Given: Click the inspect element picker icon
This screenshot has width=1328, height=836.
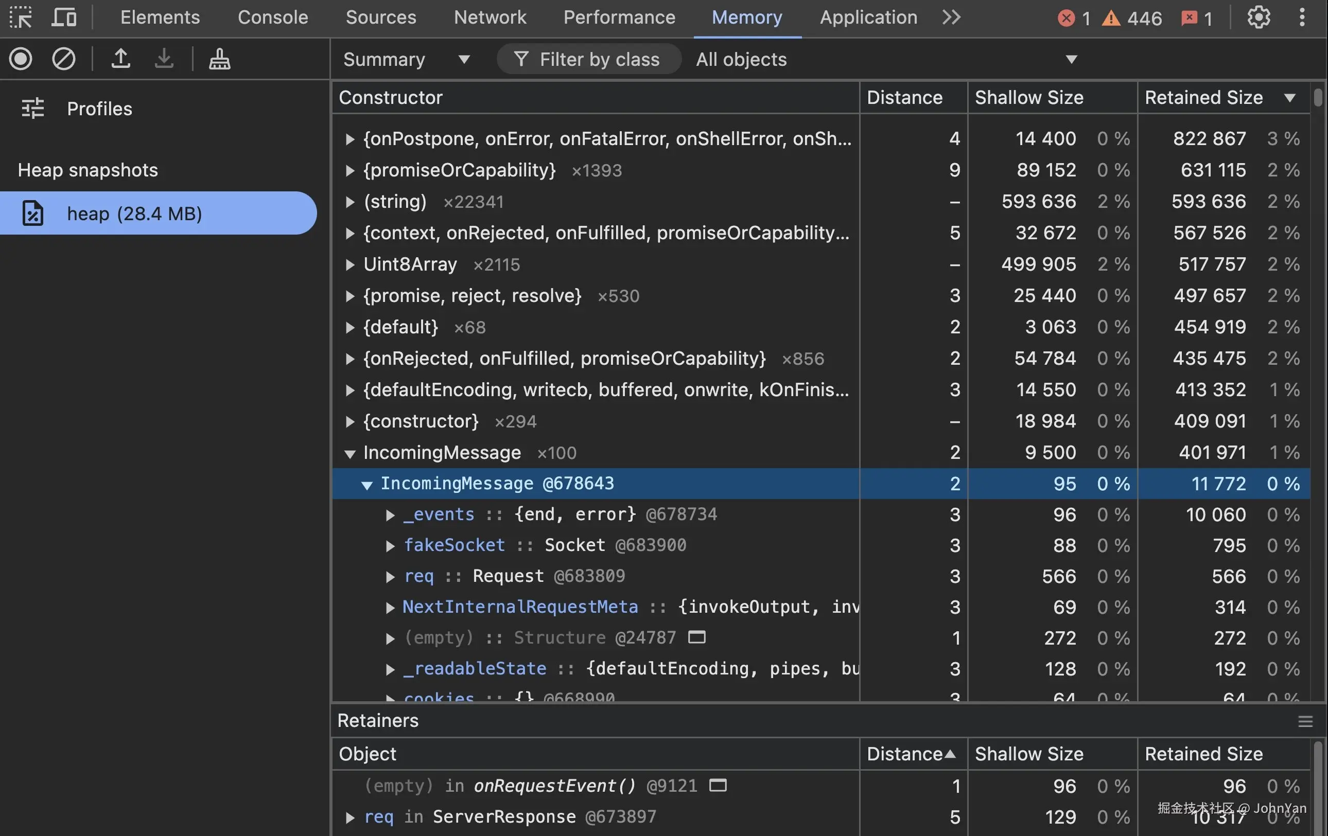Looking at the screenshot, I should 21,17.
